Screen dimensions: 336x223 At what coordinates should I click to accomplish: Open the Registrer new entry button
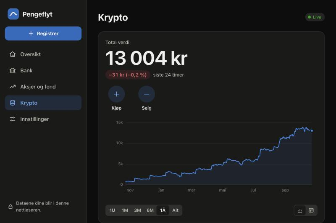click(x=43, y=33)
